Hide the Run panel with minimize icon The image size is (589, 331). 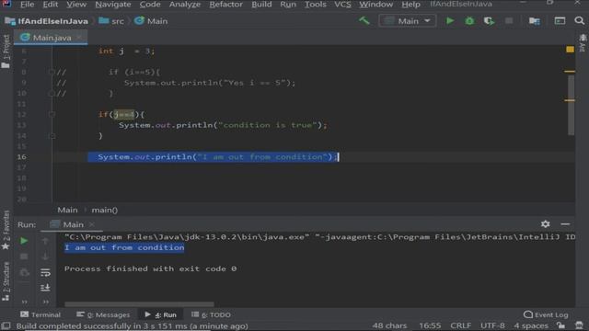565,224
